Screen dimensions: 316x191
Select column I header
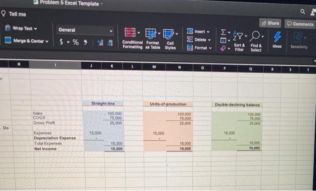pyautogui.click(x=55, y=65)
